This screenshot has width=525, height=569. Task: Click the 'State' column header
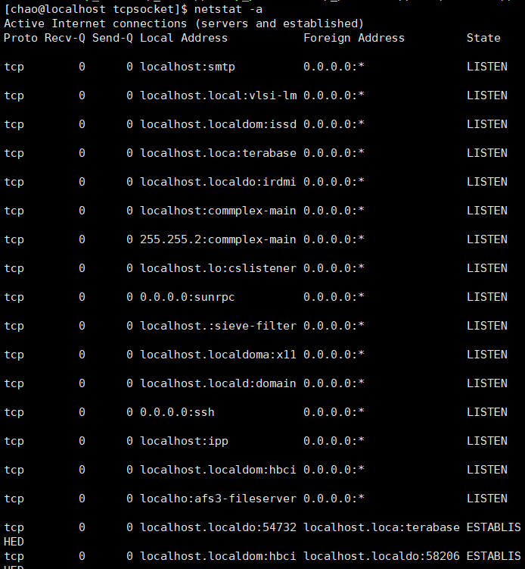click(483, 38)
